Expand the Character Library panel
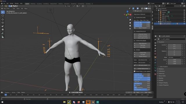The image size is (186, 104). (142, 34)
